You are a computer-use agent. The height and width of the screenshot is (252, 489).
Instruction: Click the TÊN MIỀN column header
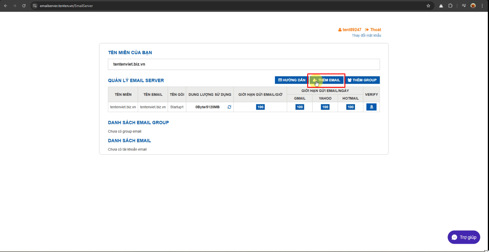pos(123,95)
